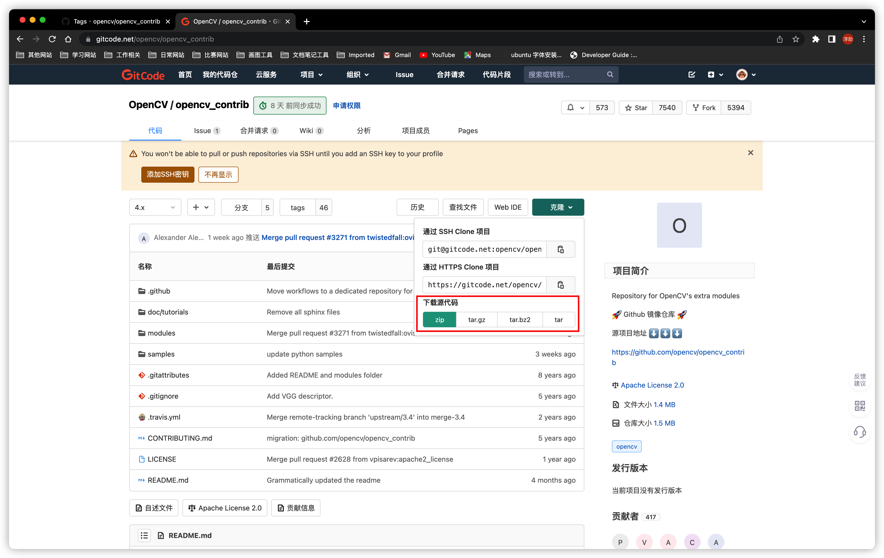Image resolution: width=884 pixels, height=558 pixels.
Task: Expand notification settings dropdown arrow
Action: (x=582, y=108)
